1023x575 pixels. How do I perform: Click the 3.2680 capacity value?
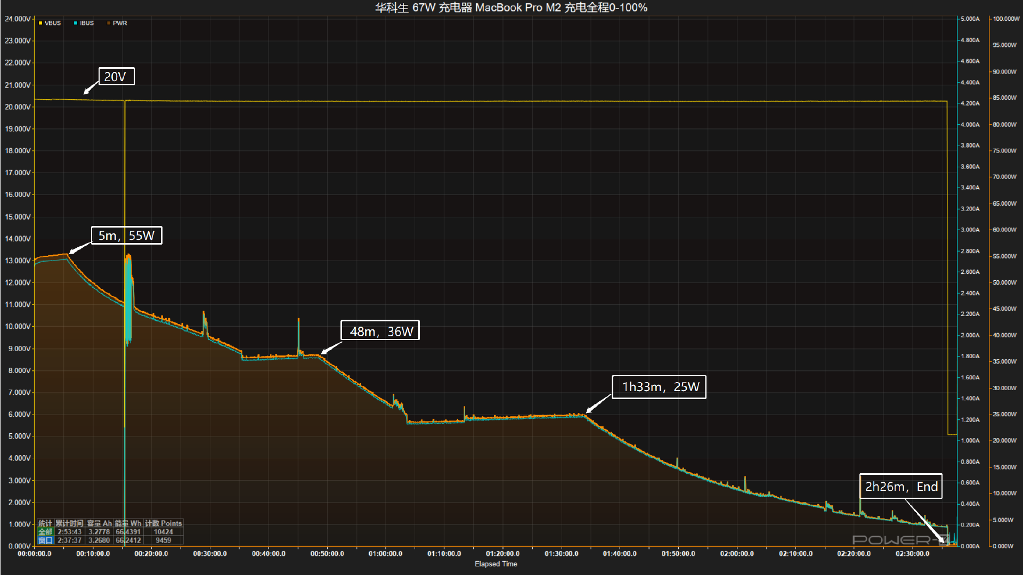(99, 540)
